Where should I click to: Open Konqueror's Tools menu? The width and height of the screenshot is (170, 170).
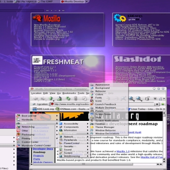(x=81, y=93)
